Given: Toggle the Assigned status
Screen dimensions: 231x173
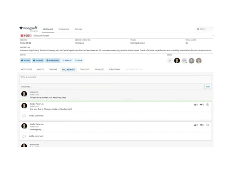Looking at the screenshot, I should pyautogui.click(x=38, y=60).
